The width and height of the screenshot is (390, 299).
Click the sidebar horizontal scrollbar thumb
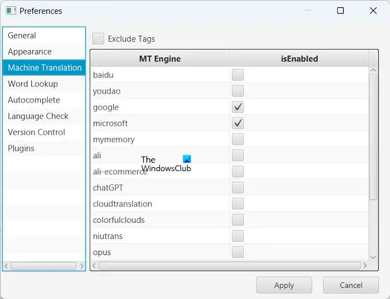(43, 266)
